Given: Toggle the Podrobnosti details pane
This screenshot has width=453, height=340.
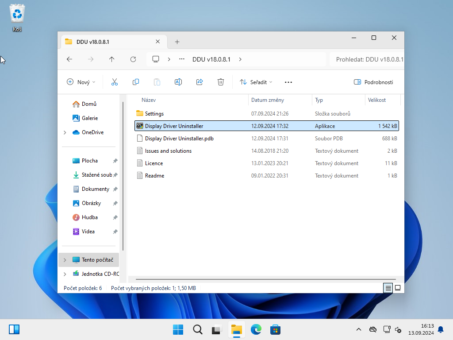Looking at the screenshot, I should pyautogui.click(x=373, y=82).
